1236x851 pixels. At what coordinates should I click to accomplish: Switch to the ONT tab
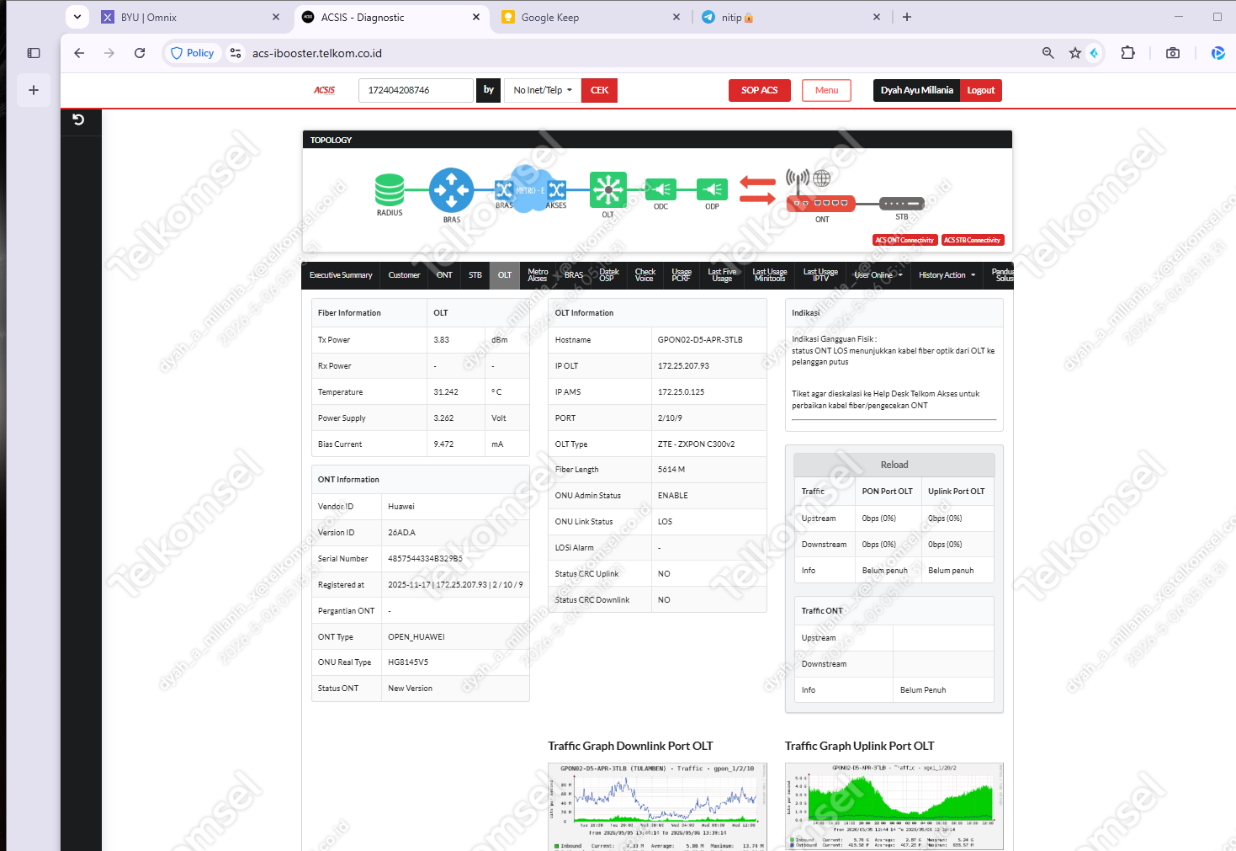[444, 275]
